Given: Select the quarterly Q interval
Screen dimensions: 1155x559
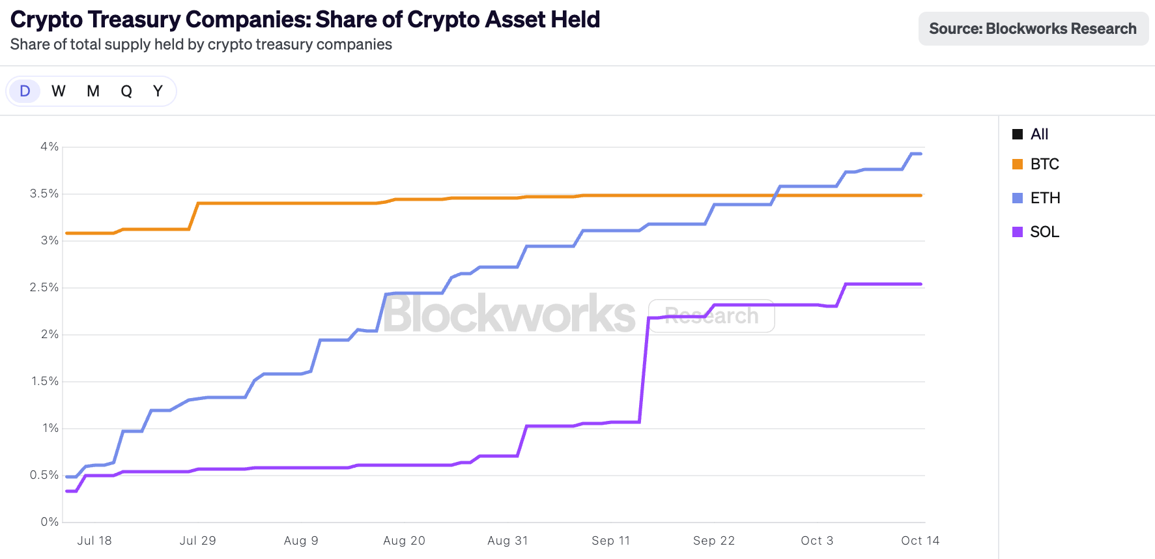Looking at the screenshot, I should (126, 91).
